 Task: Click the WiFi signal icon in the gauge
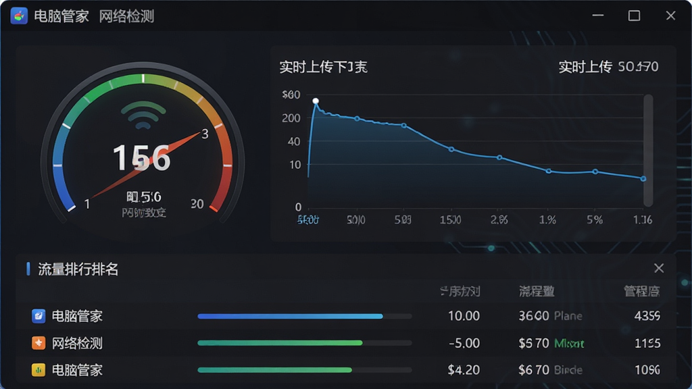pyautogui.click(x=143, y=115)
